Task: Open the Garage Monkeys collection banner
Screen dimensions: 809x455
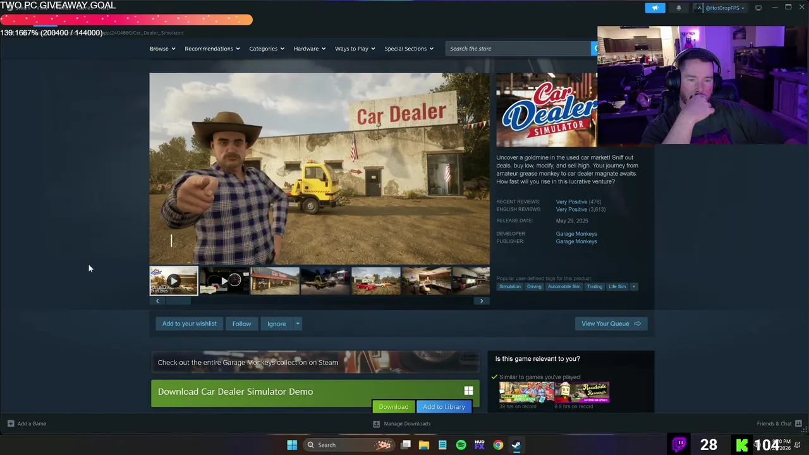Action: pos(315,362)
